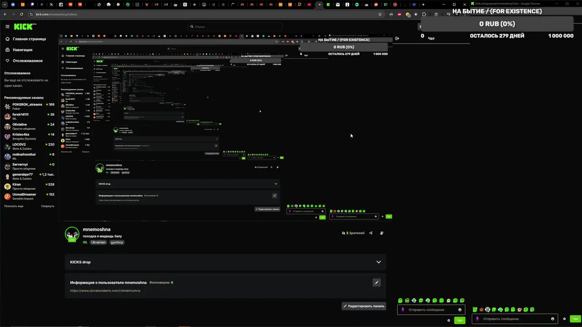Click purple badge icon in page chat input
Screen dimensions: 582x327
pyautogui.click(x=403, y=310)
